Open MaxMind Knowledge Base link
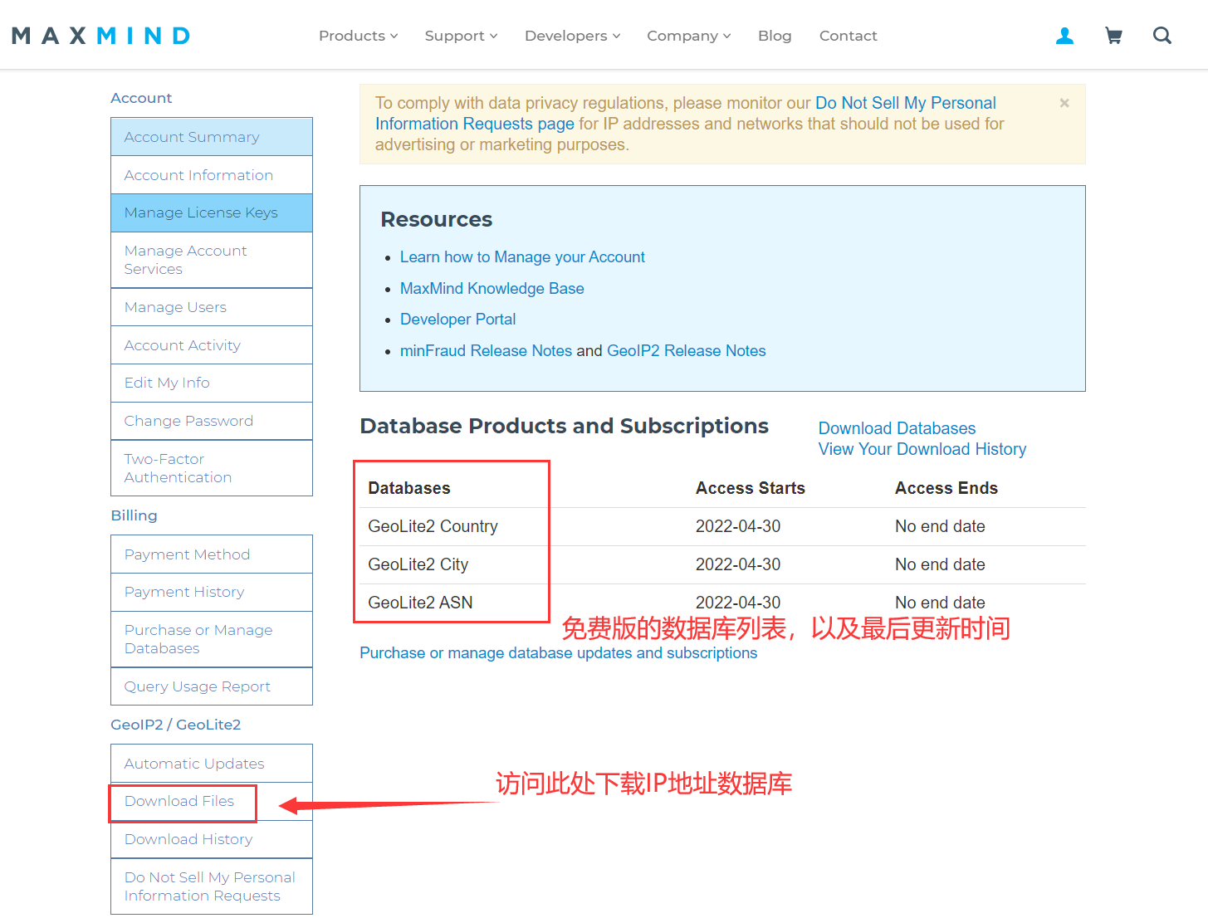 tap(492, 289)
